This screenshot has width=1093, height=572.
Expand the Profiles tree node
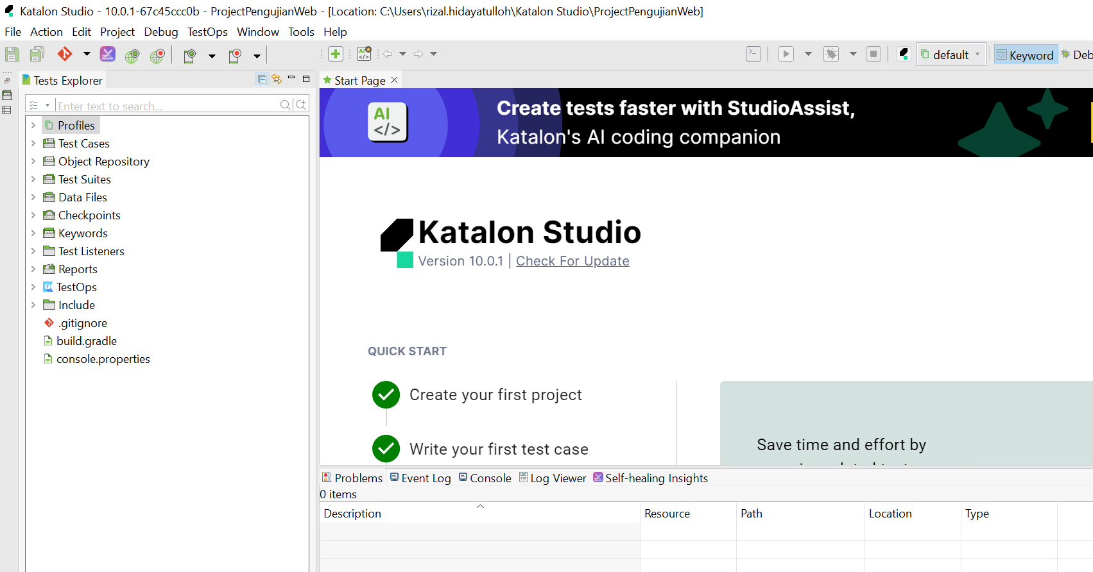coord(33,126)
